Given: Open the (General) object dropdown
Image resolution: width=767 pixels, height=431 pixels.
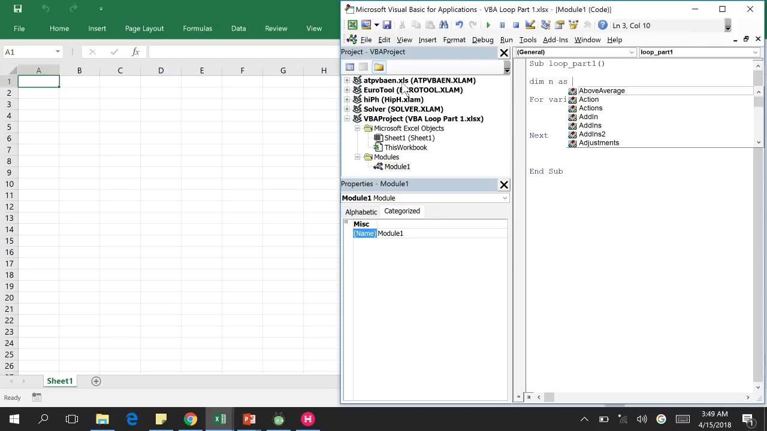Looking at the screenshot, I should 631,52.
